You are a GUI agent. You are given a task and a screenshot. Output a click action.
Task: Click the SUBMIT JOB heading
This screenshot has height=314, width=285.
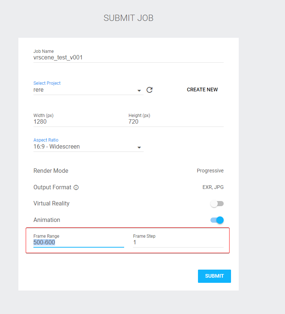(x=129, y=18)
